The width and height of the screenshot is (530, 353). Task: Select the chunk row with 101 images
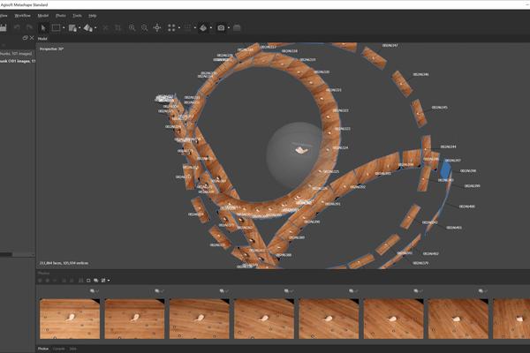click(18, 61)
